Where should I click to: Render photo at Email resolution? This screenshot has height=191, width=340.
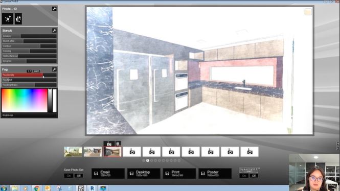click(108, 174)
